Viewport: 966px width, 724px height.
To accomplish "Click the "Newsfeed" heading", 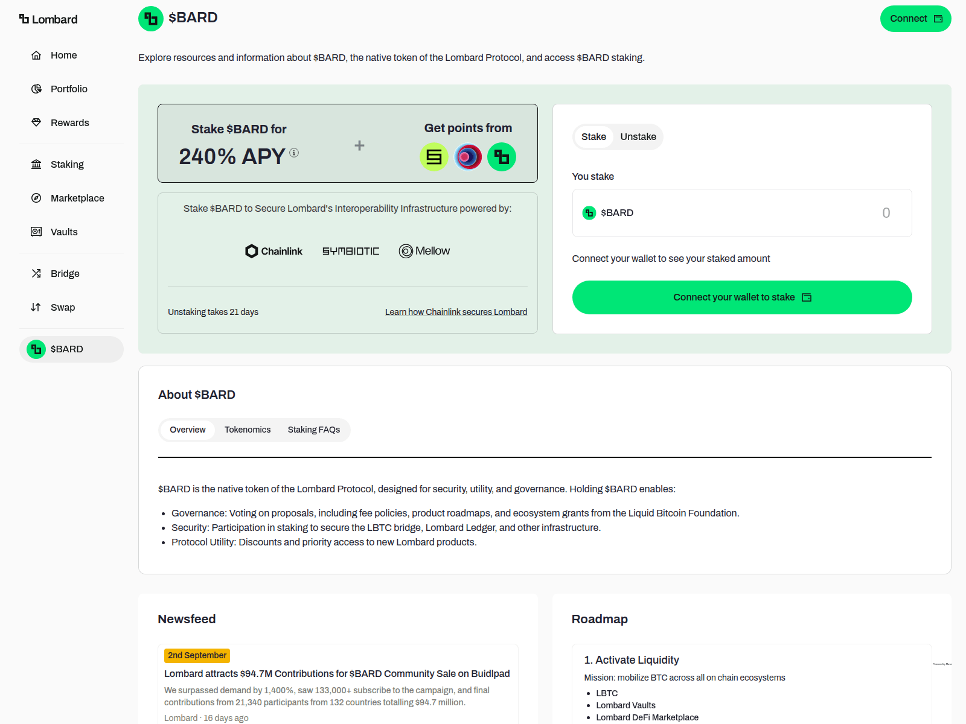I will click(187, 619).
